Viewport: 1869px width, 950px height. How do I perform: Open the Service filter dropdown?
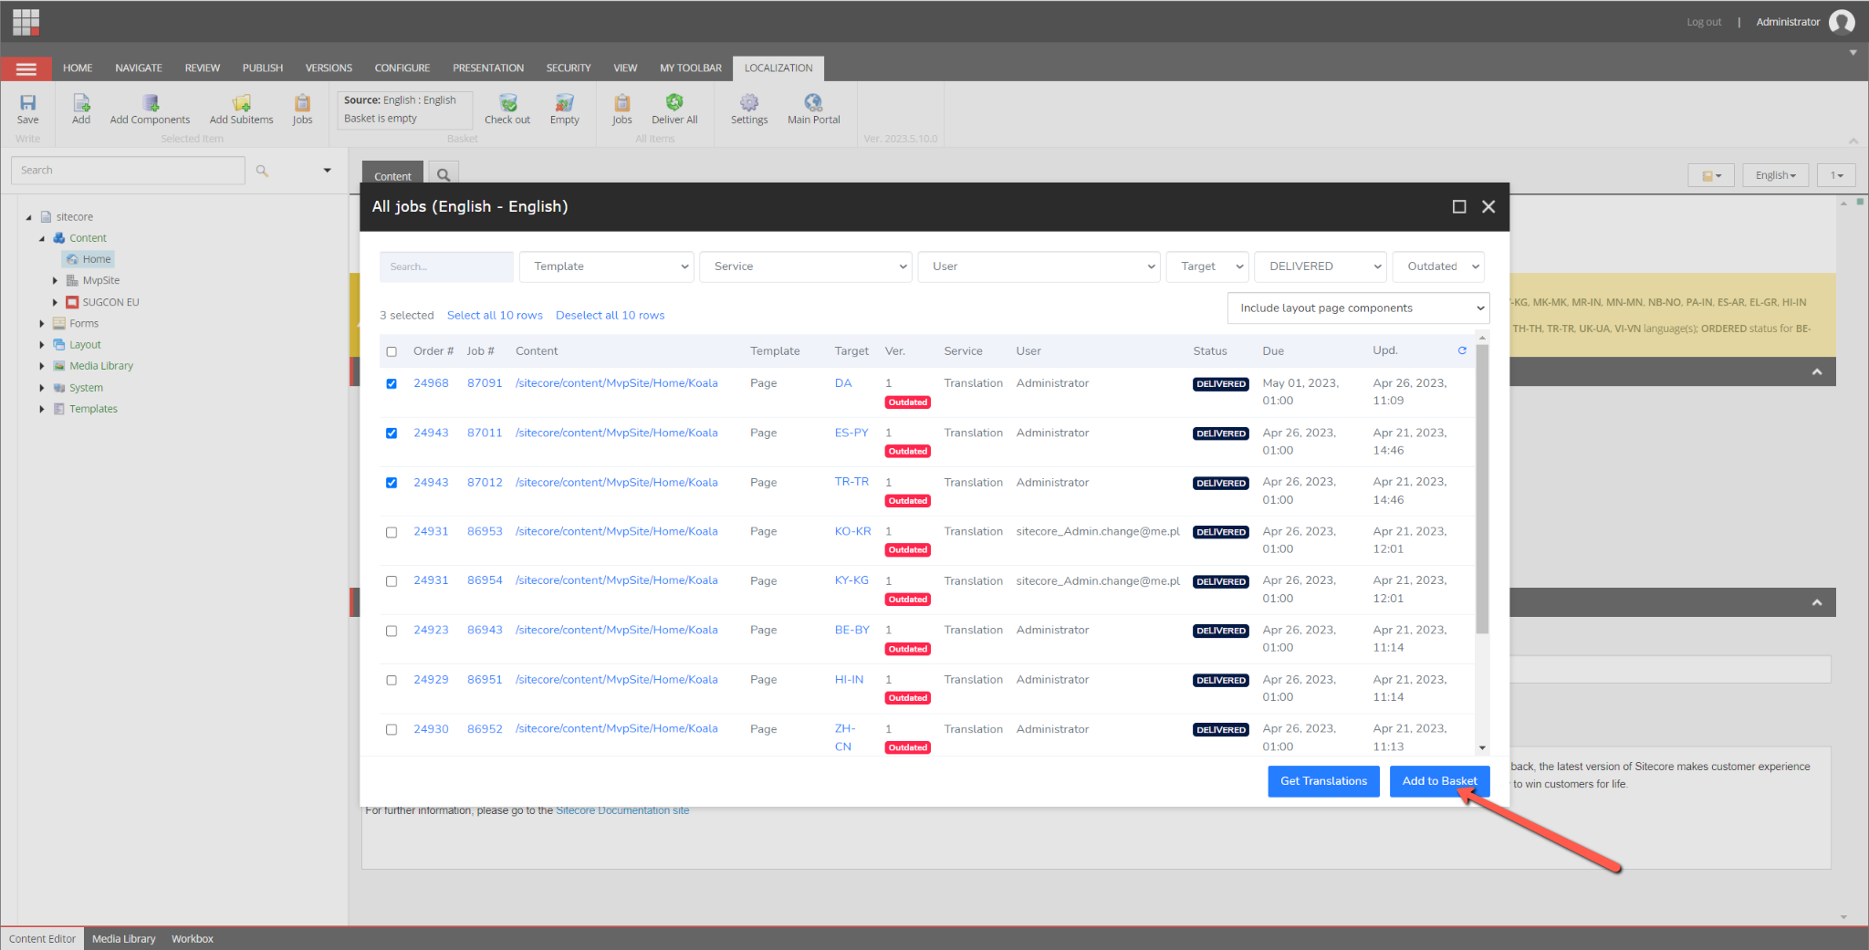coord(806,266)
